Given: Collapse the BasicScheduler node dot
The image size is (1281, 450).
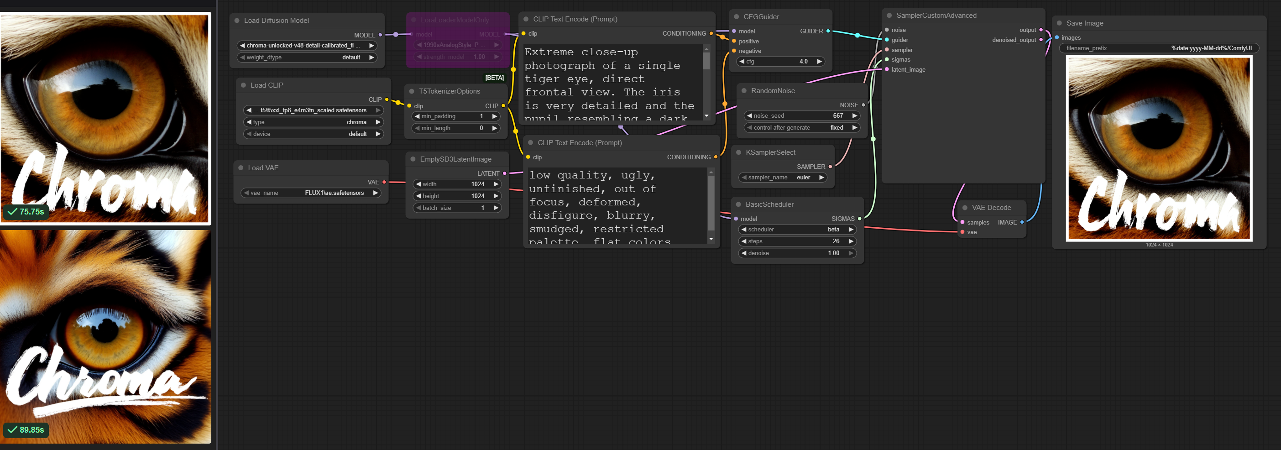Looking at the screenshot, I should point(738,204).
